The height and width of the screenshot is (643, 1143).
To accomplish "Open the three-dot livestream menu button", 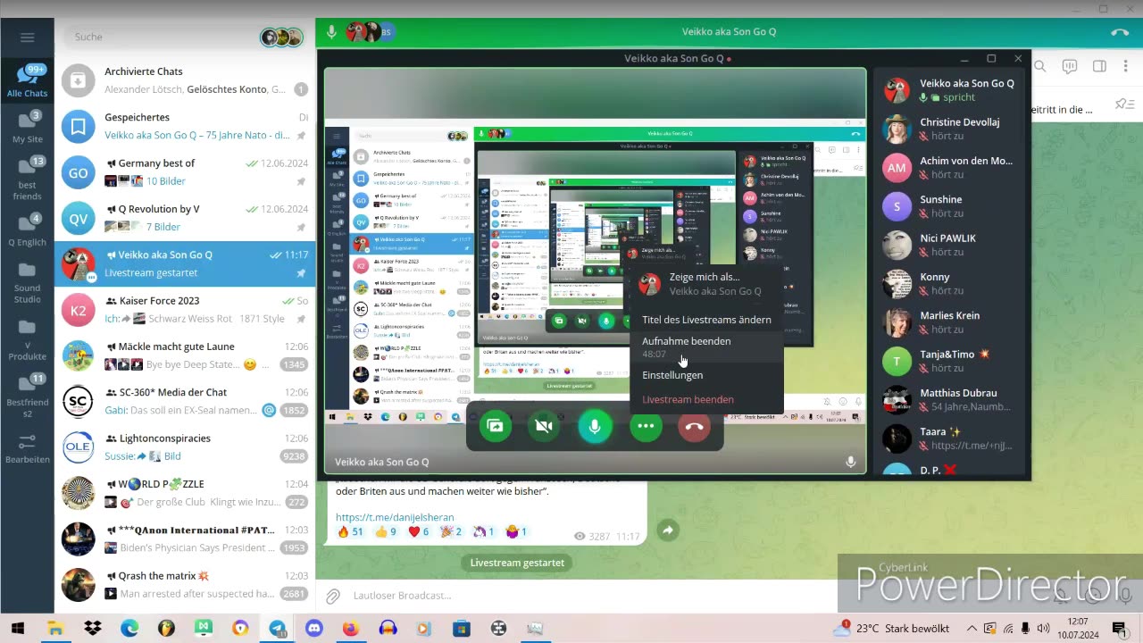I will coord(646,427).
